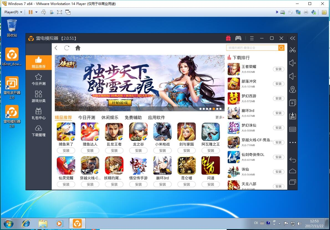Image resolution: width=330 pixels, height=230 pixels.
Task: Switch to 今日开测 tab above game grid
Action: click(86, 117)
